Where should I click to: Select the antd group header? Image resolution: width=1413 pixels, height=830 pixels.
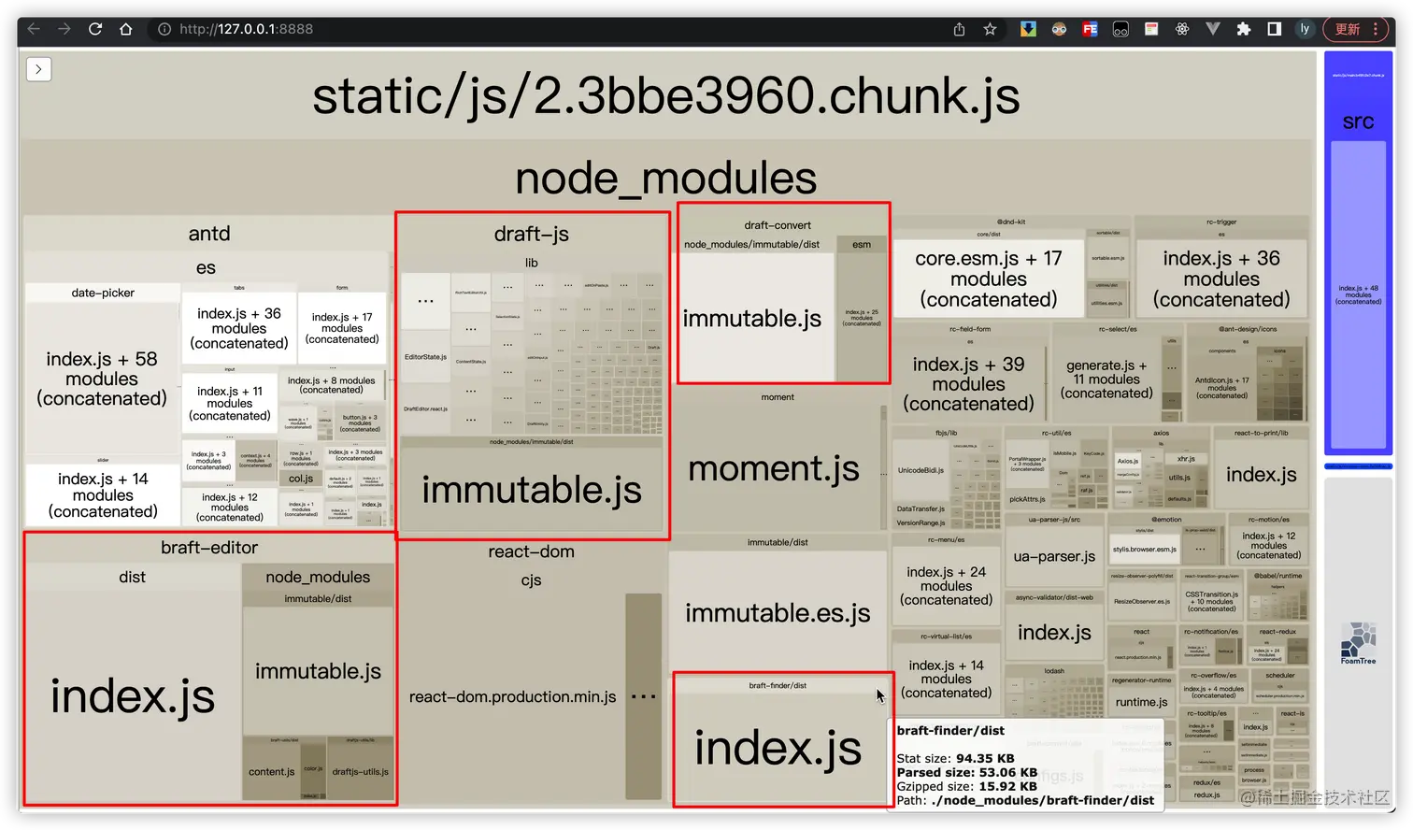pos(208,233)
